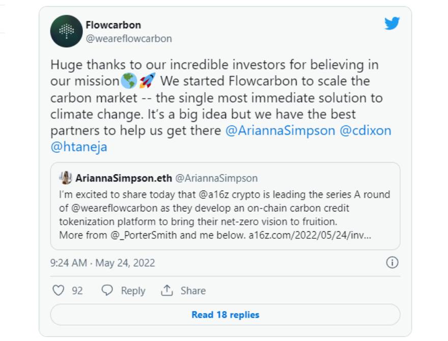Open the @htaneja mention

tap(79, 147)
